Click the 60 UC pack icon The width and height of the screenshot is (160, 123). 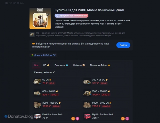37,82
